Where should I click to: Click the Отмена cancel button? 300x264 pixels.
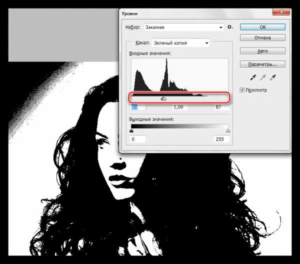(262, 37)
